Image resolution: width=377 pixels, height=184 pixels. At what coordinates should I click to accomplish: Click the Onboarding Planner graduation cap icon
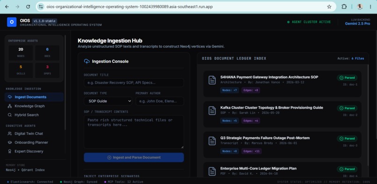[10, 142]
